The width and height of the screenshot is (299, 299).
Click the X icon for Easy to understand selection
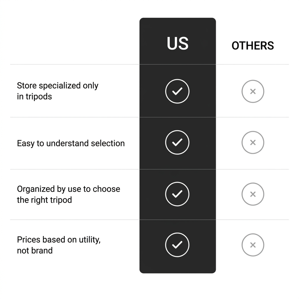click(253, 142)
